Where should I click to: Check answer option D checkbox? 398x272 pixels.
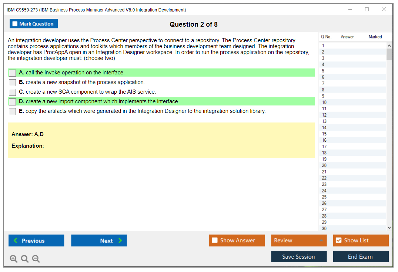click(13, 102)
